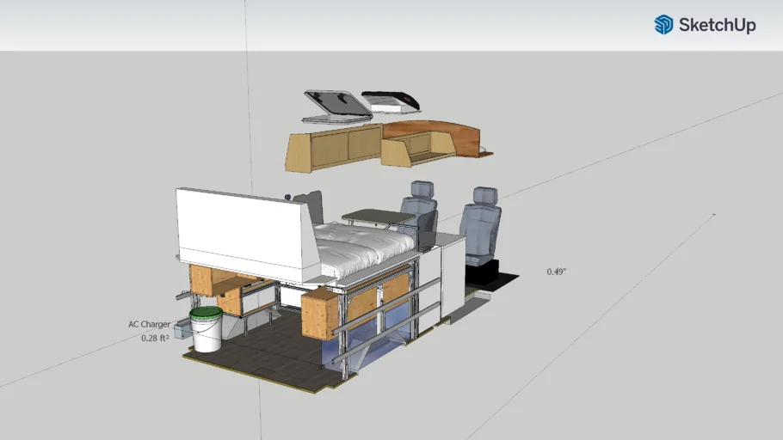Click the 0.28 ft² area label
783x440 pixels.
coord(155,339)
